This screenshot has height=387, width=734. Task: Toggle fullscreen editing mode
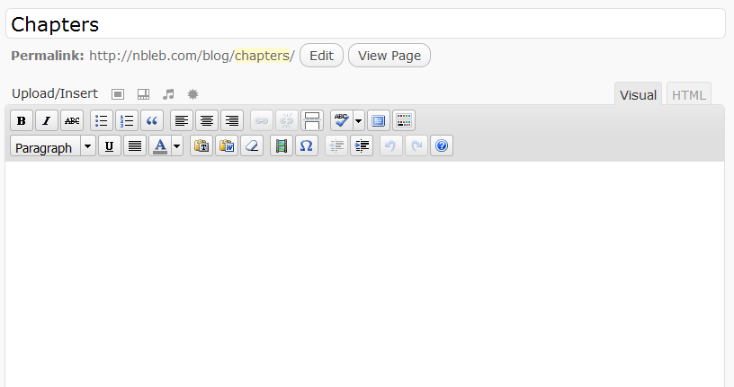[x=378, y=121]
